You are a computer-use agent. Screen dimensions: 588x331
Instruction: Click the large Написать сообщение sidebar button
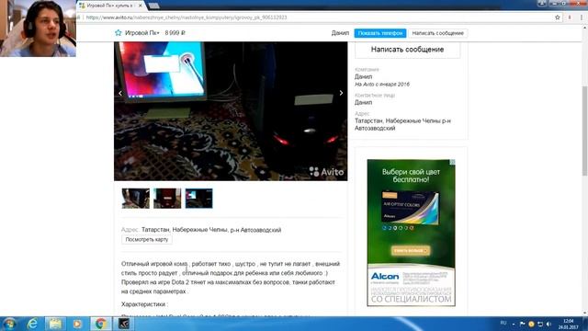[408, 50]
